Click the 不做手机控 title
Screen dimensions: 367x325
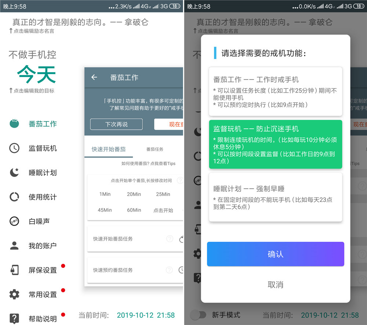click(33, 55)
